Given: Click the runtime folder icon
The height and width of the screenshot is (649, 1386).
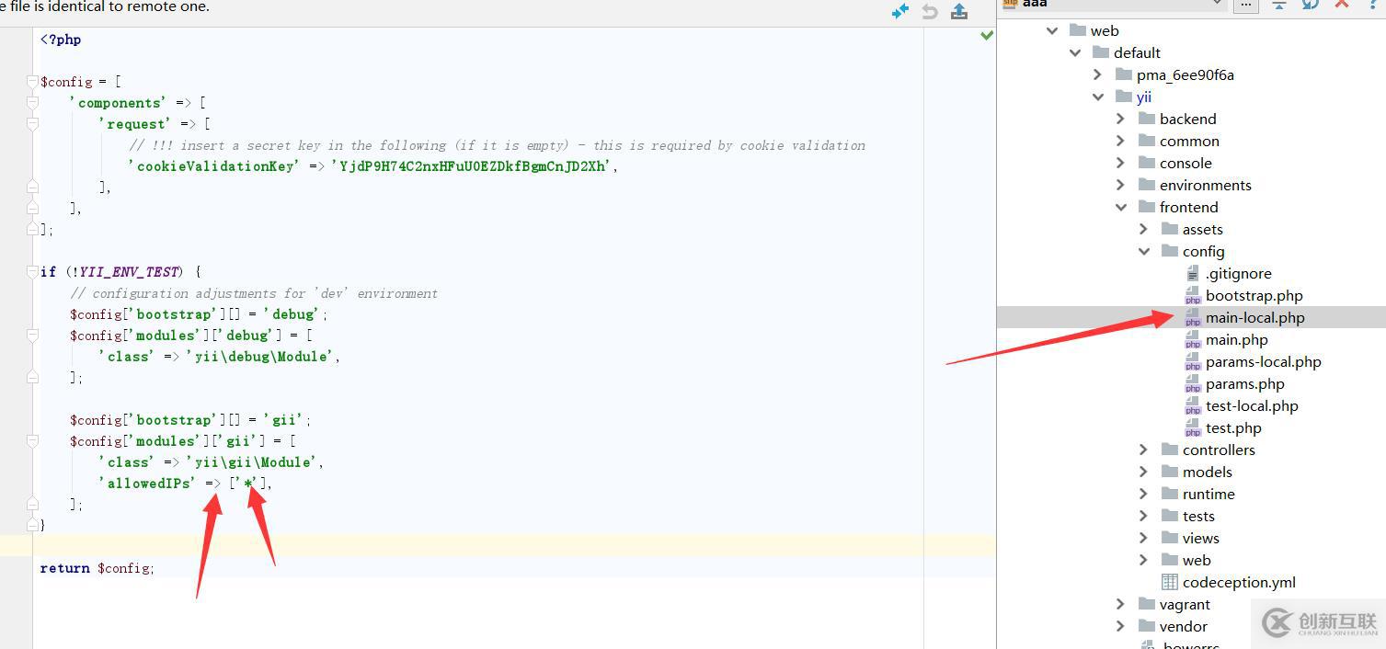Looking at the screenshot, I should pos(1169,494).
